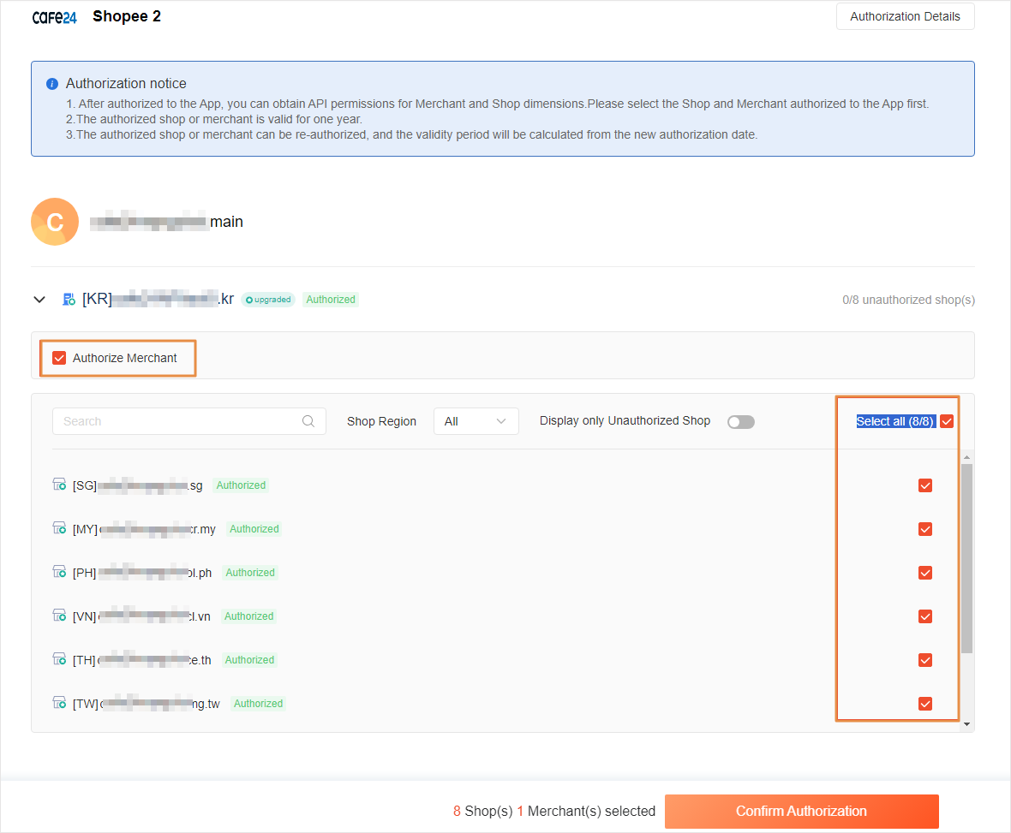The width and height of the screenshot is (1011, 833).
Task: Click the shop icon for the TH shop
Action: (x=59, y=659)
